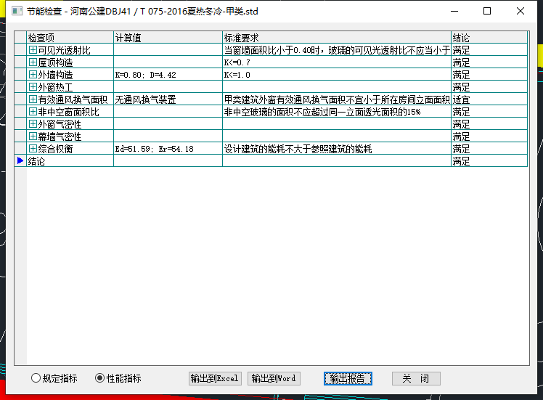Expand the 可见光透射比 row
The image size is (543, 400).
coord(33,50)
